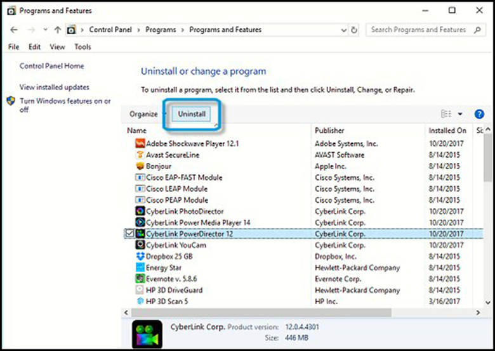Click the Uninstall button
Viewport: 495px width, 351px height.
coord(192,114)
